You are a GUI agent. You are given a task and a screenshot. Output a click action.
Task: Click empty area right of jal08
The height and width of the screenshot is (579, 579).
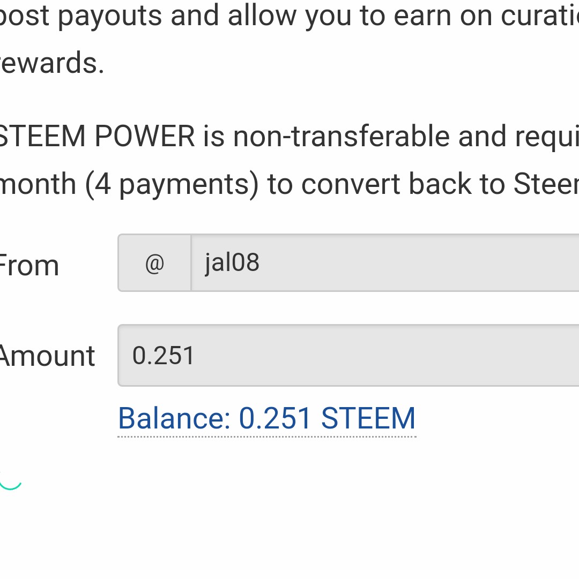click(x=429, y=263)
